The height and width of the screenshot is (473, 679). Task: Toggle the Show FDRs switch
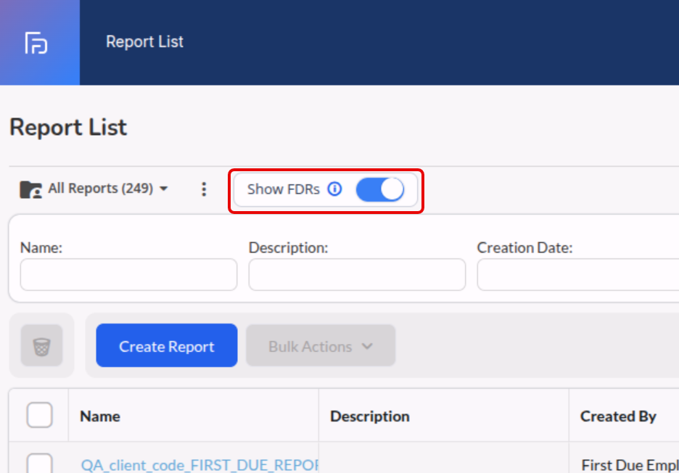pos(380,190)
